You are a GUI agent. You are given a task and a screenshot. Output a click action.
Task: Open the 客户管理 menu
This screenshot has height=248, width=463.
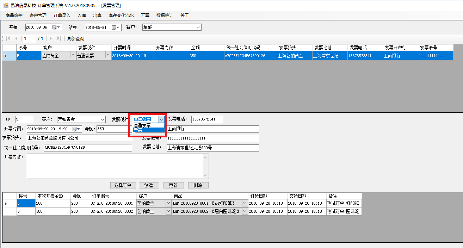[x=38, y=15]
